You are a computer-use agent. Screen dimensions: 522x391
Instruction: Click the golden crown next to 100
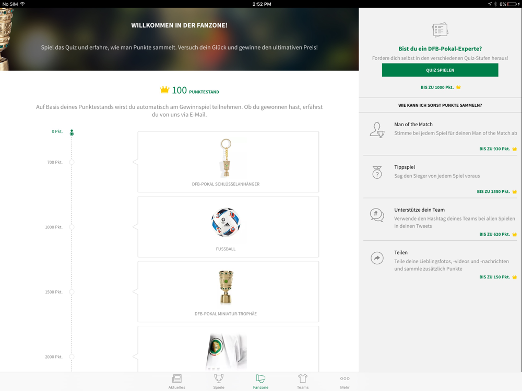(x=164, y=90)
